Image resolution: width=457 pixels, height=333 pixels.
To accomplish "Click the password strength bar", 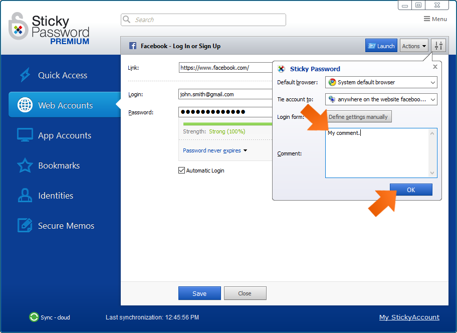I will pyautogui.click(x=227, y=124).
